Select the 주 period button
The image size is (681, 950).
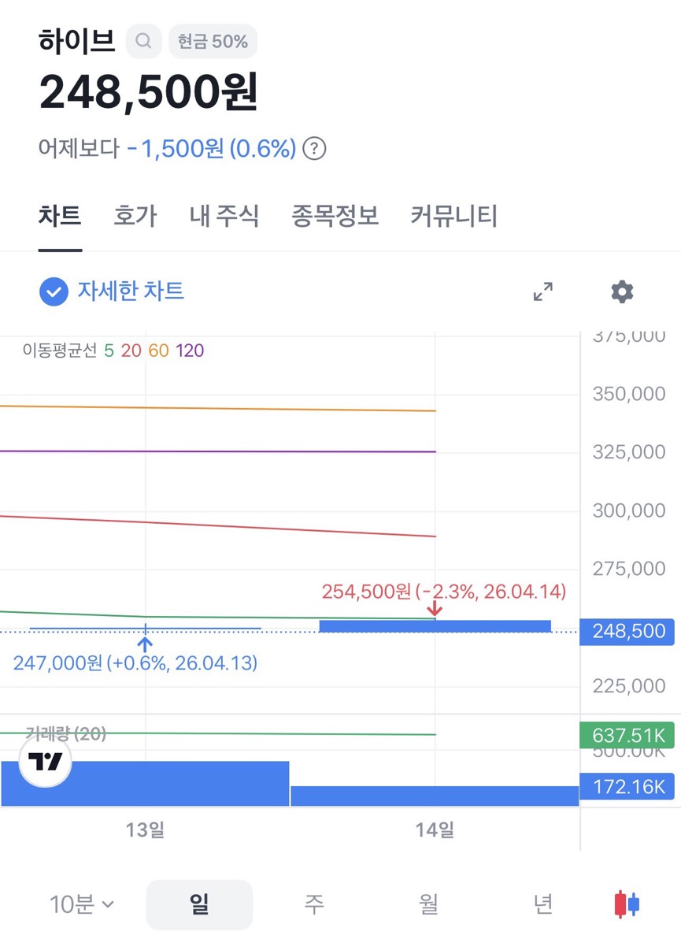pos(314,904)
